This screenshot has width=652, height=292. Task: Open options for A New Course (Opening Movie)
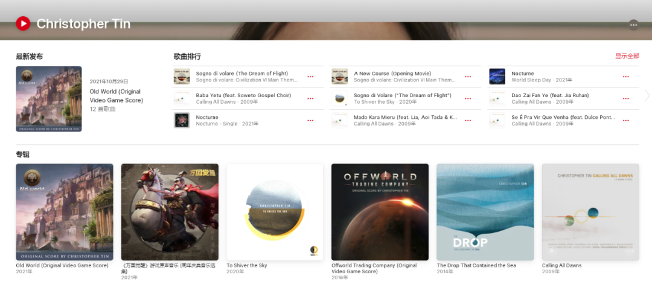click(x=468, y=77)
